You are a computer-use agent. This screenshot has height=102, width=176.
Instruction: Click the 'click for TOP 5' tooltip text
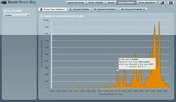(x=136, y=67)
